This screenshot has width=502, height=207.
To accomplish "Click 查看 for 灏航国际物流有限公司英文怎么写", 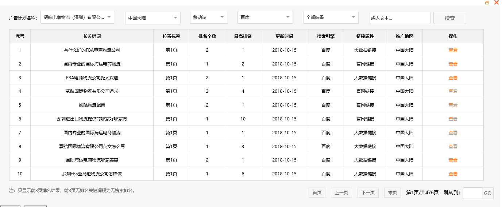I will tap(453, 147).
